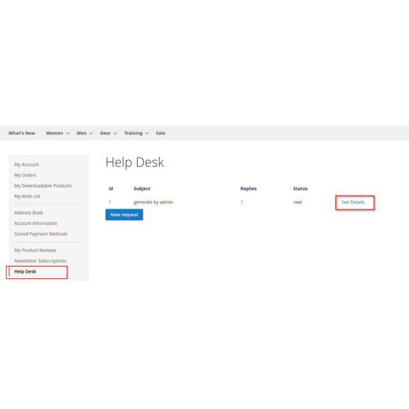The height and width of the screenshot is (409, 409).
Task: Open Account Information page
Action: (x=35, y=223)
